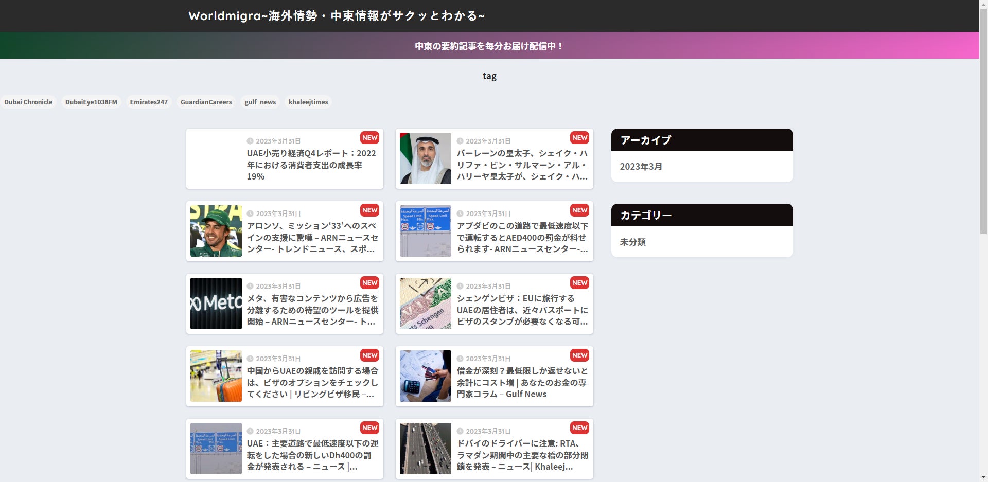This screenshot has height=482, width=988.
Task: Open the 中国からUAEの親戚を訪問 article title
Action: tap(312, 382)
